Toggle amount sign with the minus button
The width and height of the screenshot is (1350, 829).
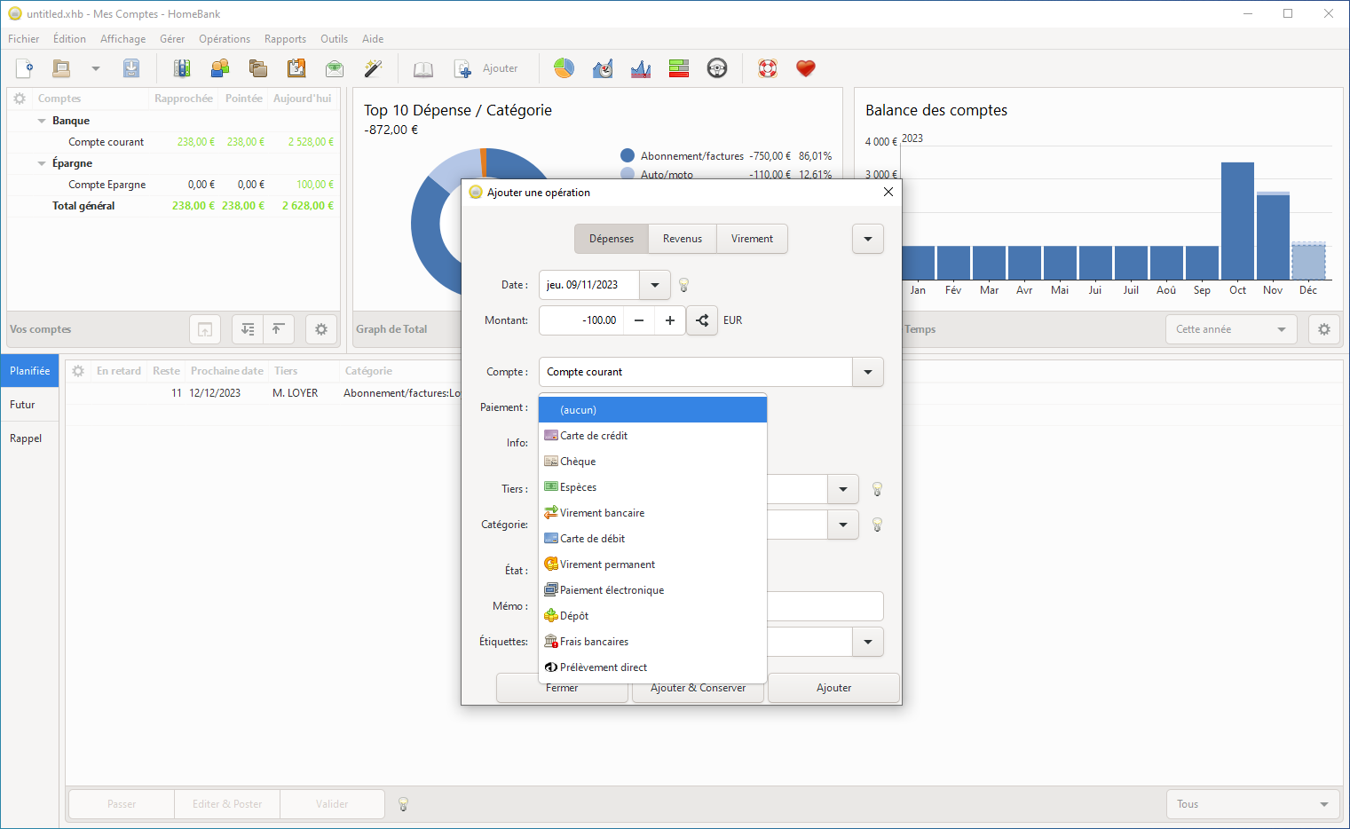point(639,320)
